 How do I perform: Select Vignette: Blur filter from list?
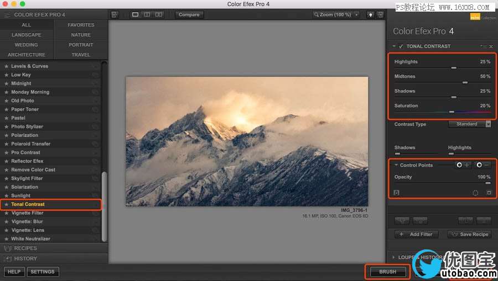[27, 221]
